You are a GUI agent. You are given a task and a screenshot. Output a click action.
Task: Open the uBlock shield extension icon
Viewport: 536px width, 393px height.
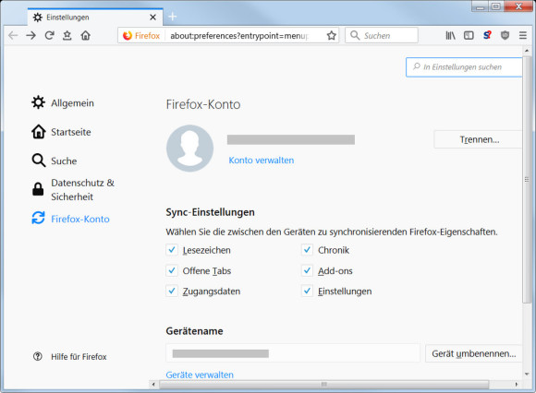[505, 35]
